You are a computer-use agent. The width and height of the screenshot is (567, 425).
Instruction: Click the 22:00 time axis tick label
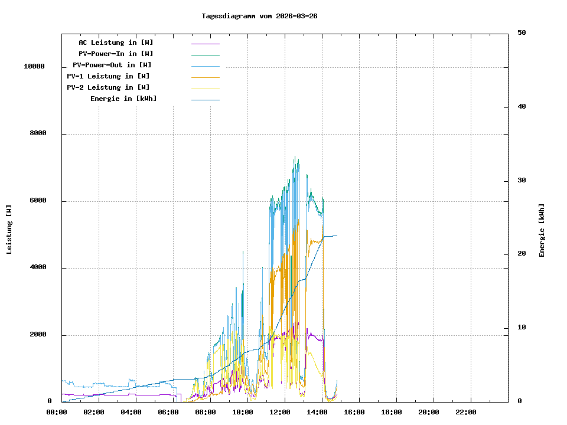[466, 412]
